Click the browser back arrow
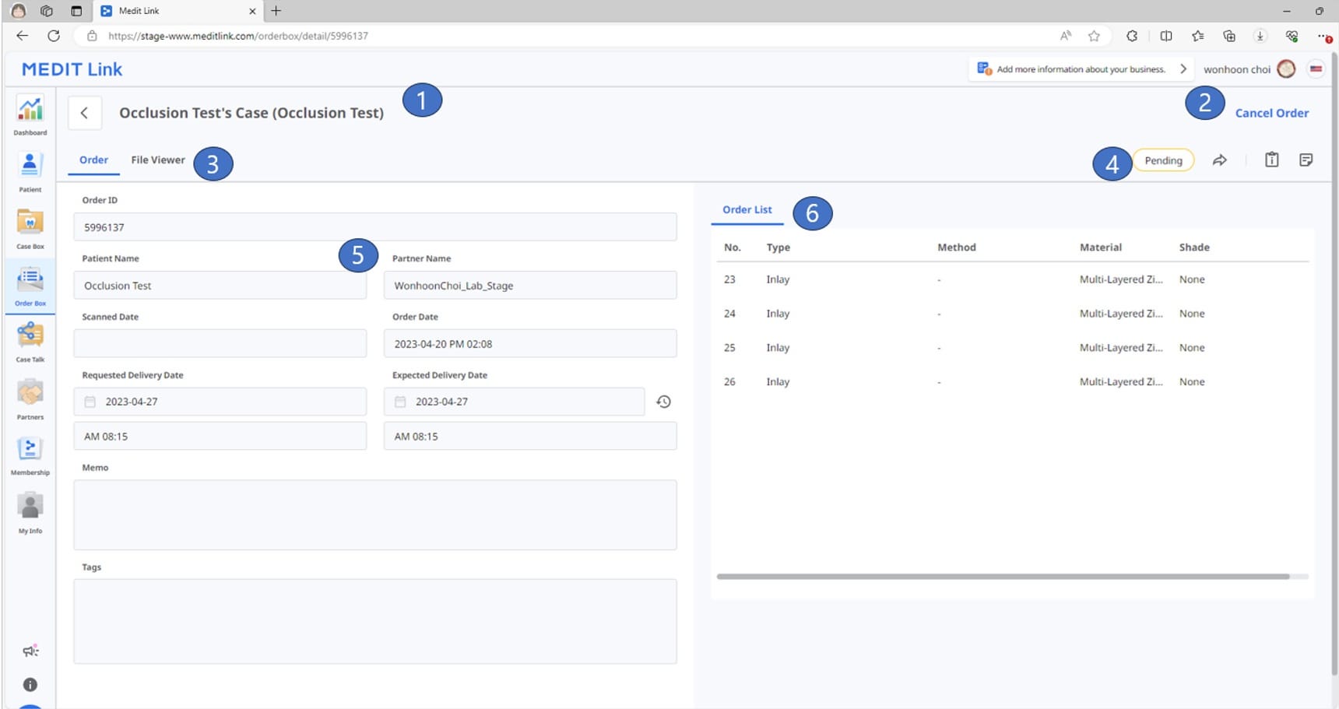Screen dimensions: 1339x709 click(x=22, y=36)
